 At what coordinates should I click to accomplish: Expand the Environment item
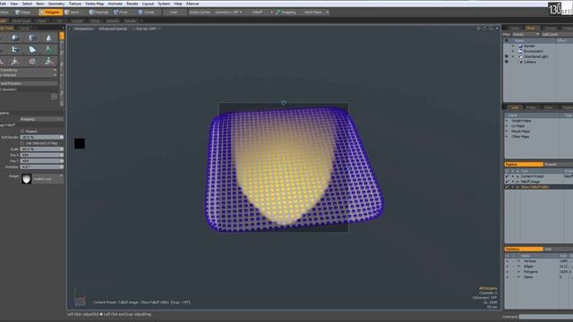tap(513, 52)
